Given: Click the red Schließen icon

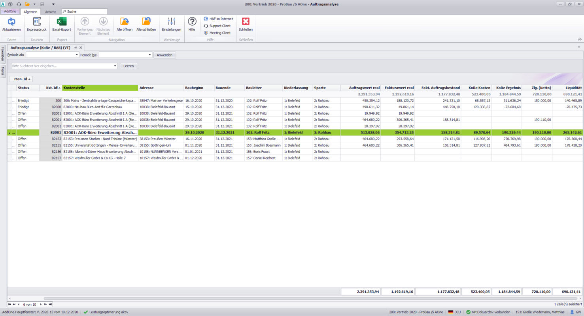Looking at the screenshot, I should coord(246,22).
